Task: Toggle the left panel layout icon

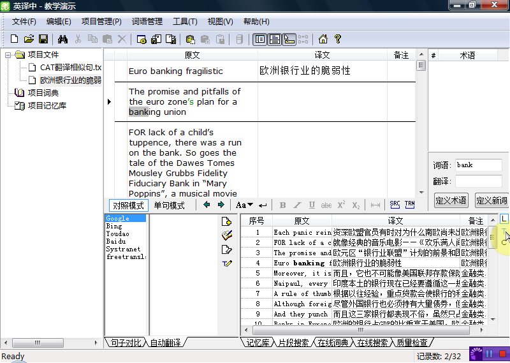Action: click(259, 40)
